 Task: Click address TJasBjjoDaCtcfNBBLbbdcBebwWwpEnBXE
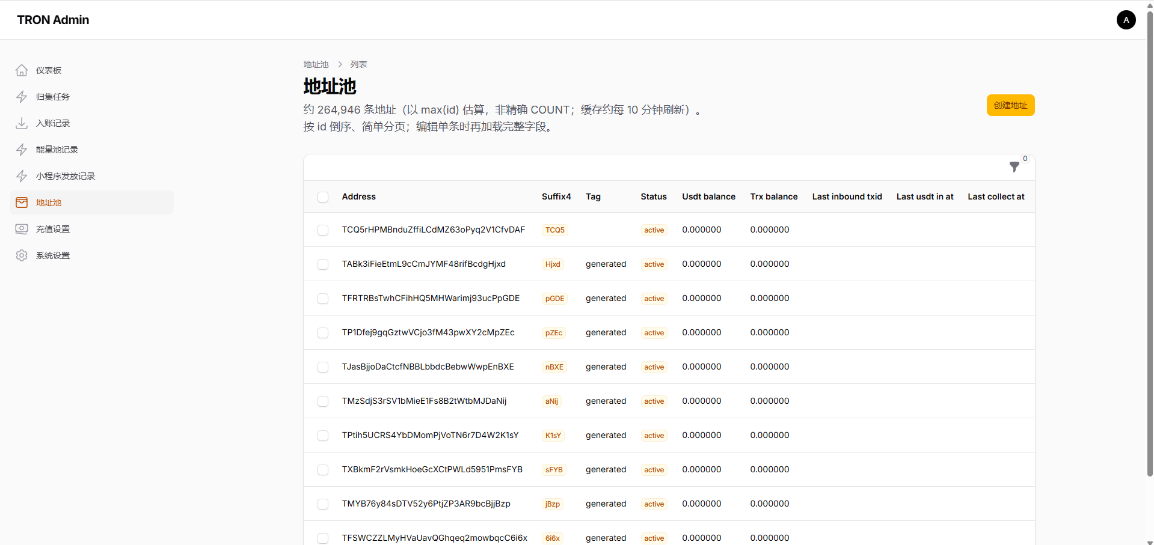(x=428, y=367)
